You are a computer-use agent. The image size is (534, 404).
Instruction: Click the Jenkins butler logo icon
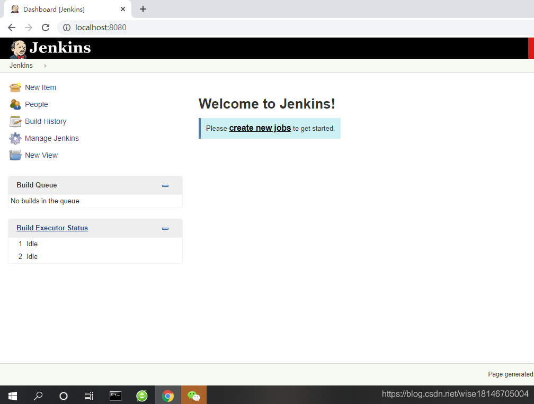click(19, 49)
